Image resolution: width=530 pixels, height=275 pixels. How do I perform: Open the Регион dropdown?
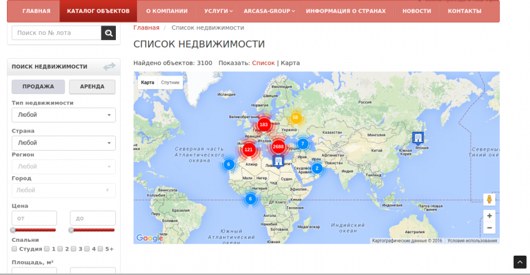(x=63, y=166)
